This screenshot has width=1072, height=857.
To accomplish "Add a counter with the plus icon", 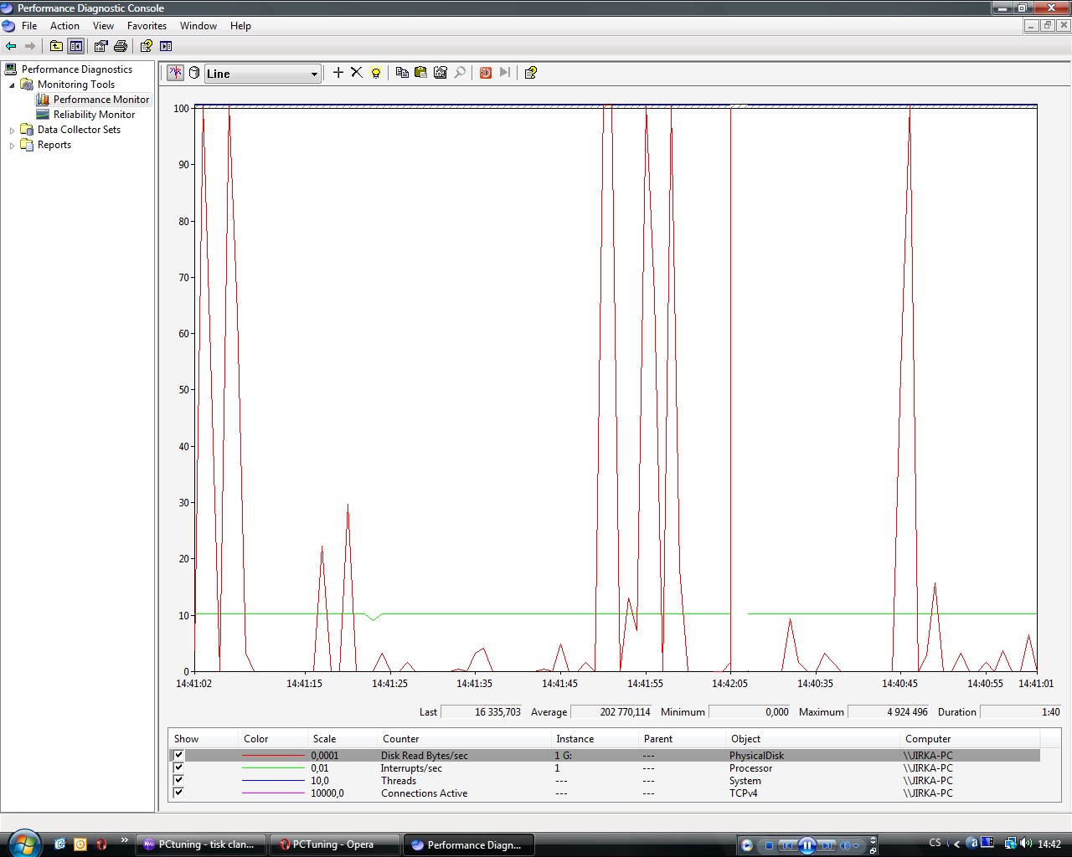I will (x=338, y=73).
